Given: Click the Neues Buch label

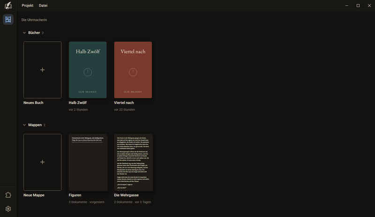Looking at the screenshot, I should pos(33,102).
